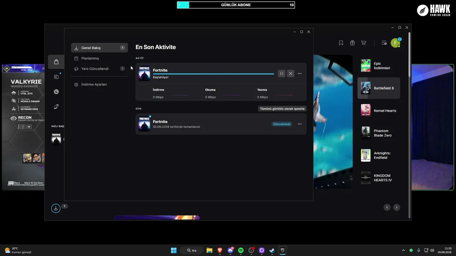Select Battlefield 6 in store carousel list
Image resolution: width=456 pixels, height=256 pixels.
pyautogui.click(x=379, y=88)
